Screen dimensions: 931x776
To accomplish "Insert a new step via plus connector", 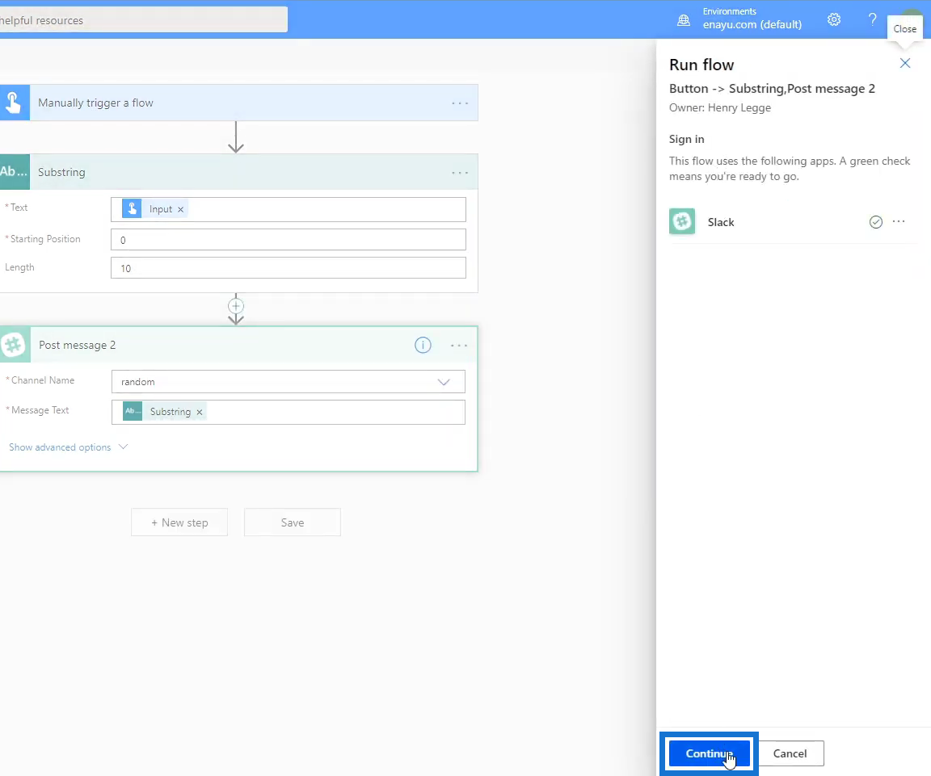I will point(236,306).
